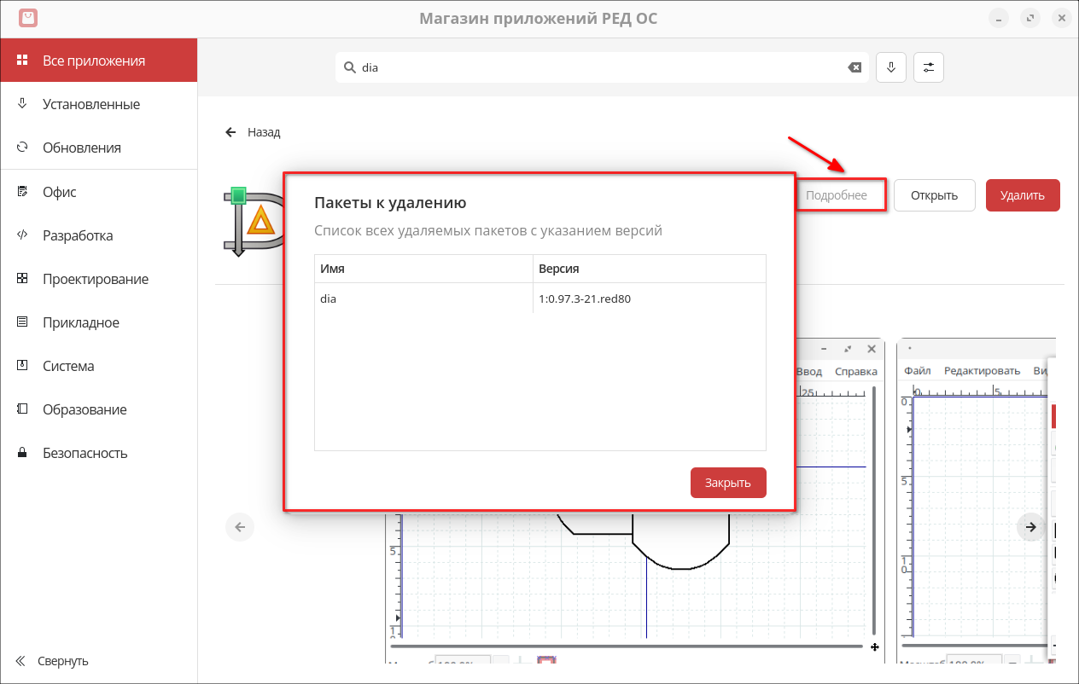Click the Dia application icon

(254, 222)
